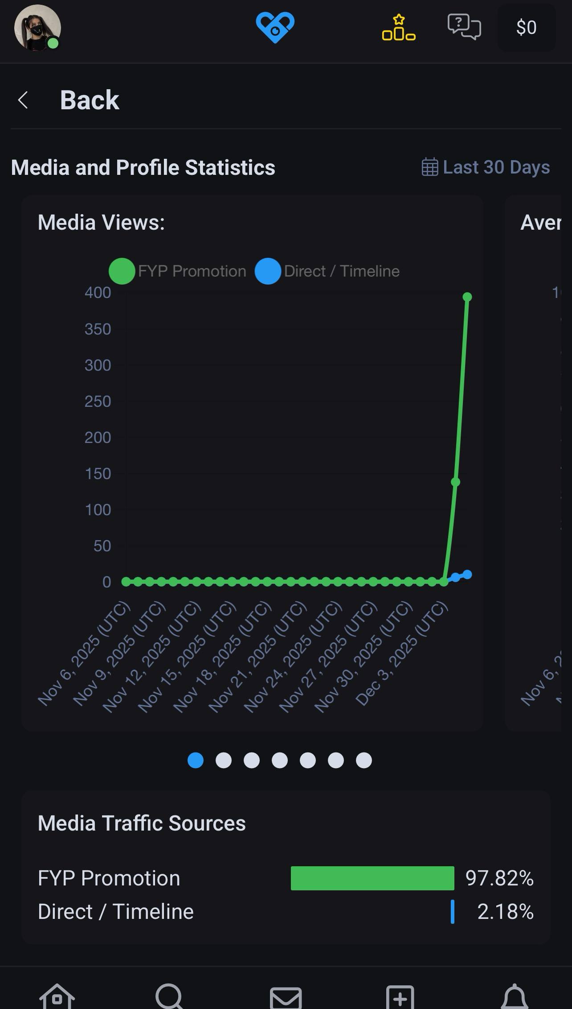Open the help chat bubbles icon
Viewport: 572px width, 1009px height.
point(464,27)
